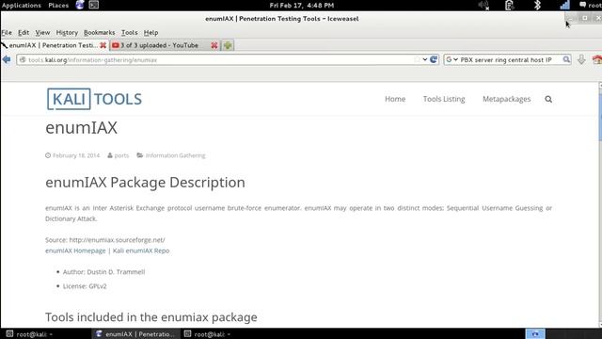Viewport: 602px width, 339px height.
Task: Open the Tools Listing page
Action: pyautogui.click(x=444, y=99)
